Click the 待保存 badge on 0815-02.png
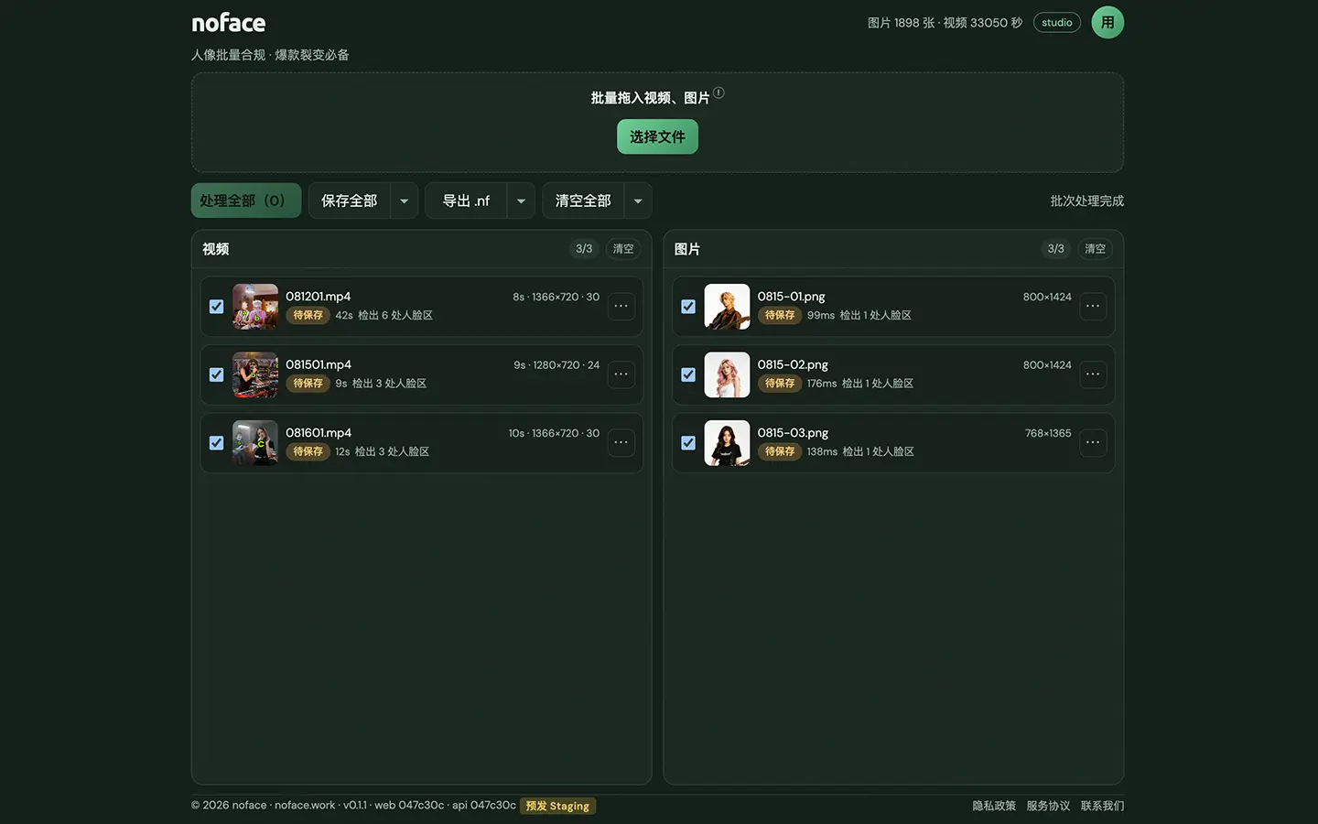This screenshot has width=1318, height=824. coord(780,384)
